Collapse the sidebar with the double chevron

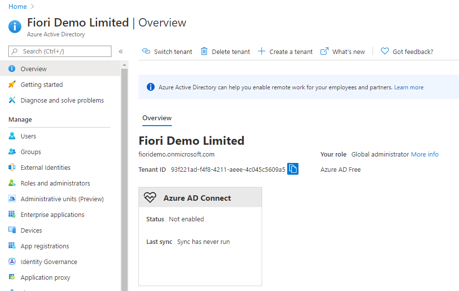click(121, 52)
